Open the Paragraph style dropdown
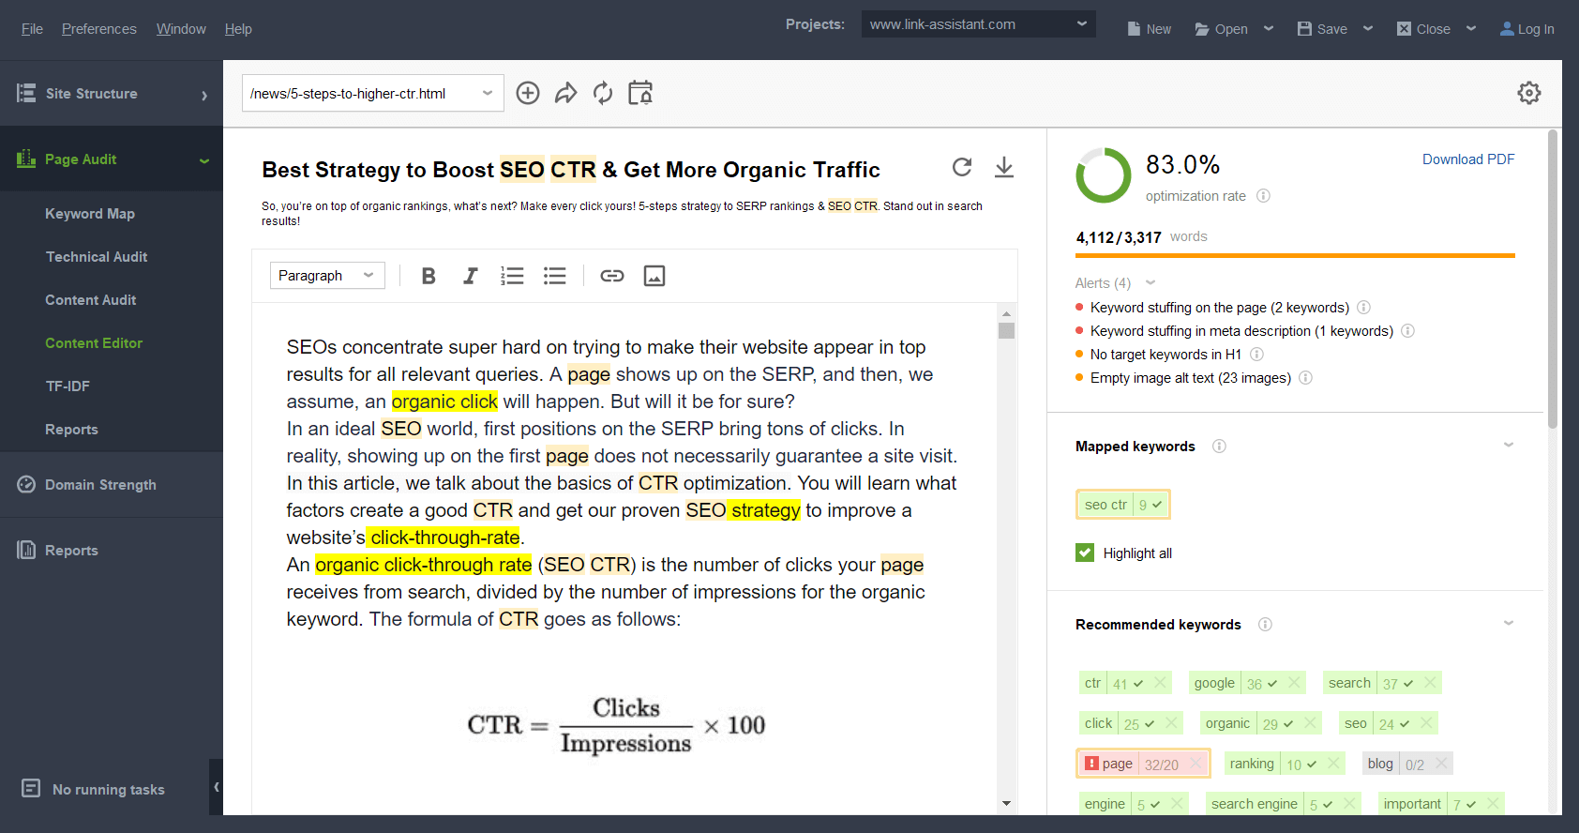The width and height of the screenshot is (1579, 833). 327,275
